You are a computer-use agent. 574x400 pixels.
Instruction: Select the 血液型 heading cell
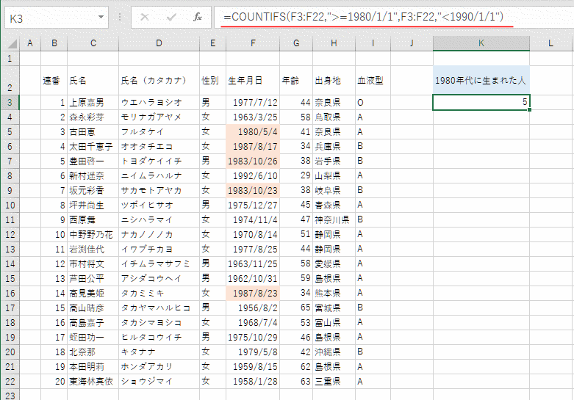pos(373,80)
